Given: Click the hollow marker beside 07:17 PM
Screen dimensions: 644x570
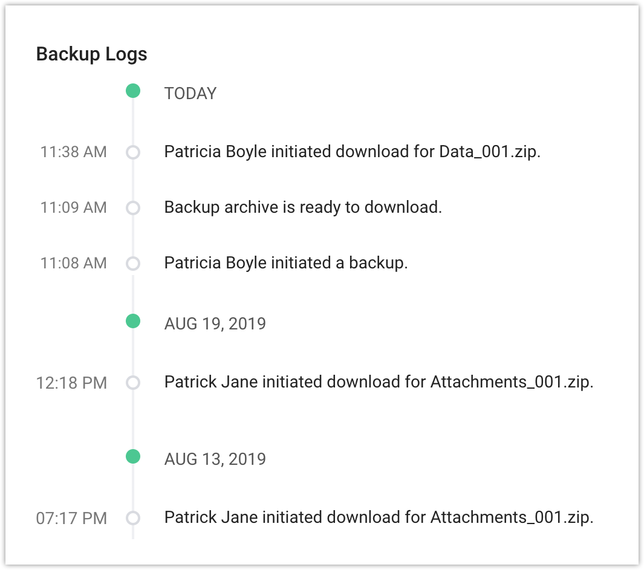Looking at the screenshot, I should click(133, 518).
